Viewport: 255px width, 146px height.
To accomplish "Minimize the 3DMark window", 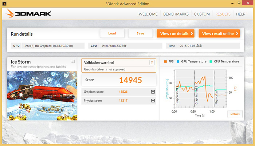I will click(x=232, y=3).
